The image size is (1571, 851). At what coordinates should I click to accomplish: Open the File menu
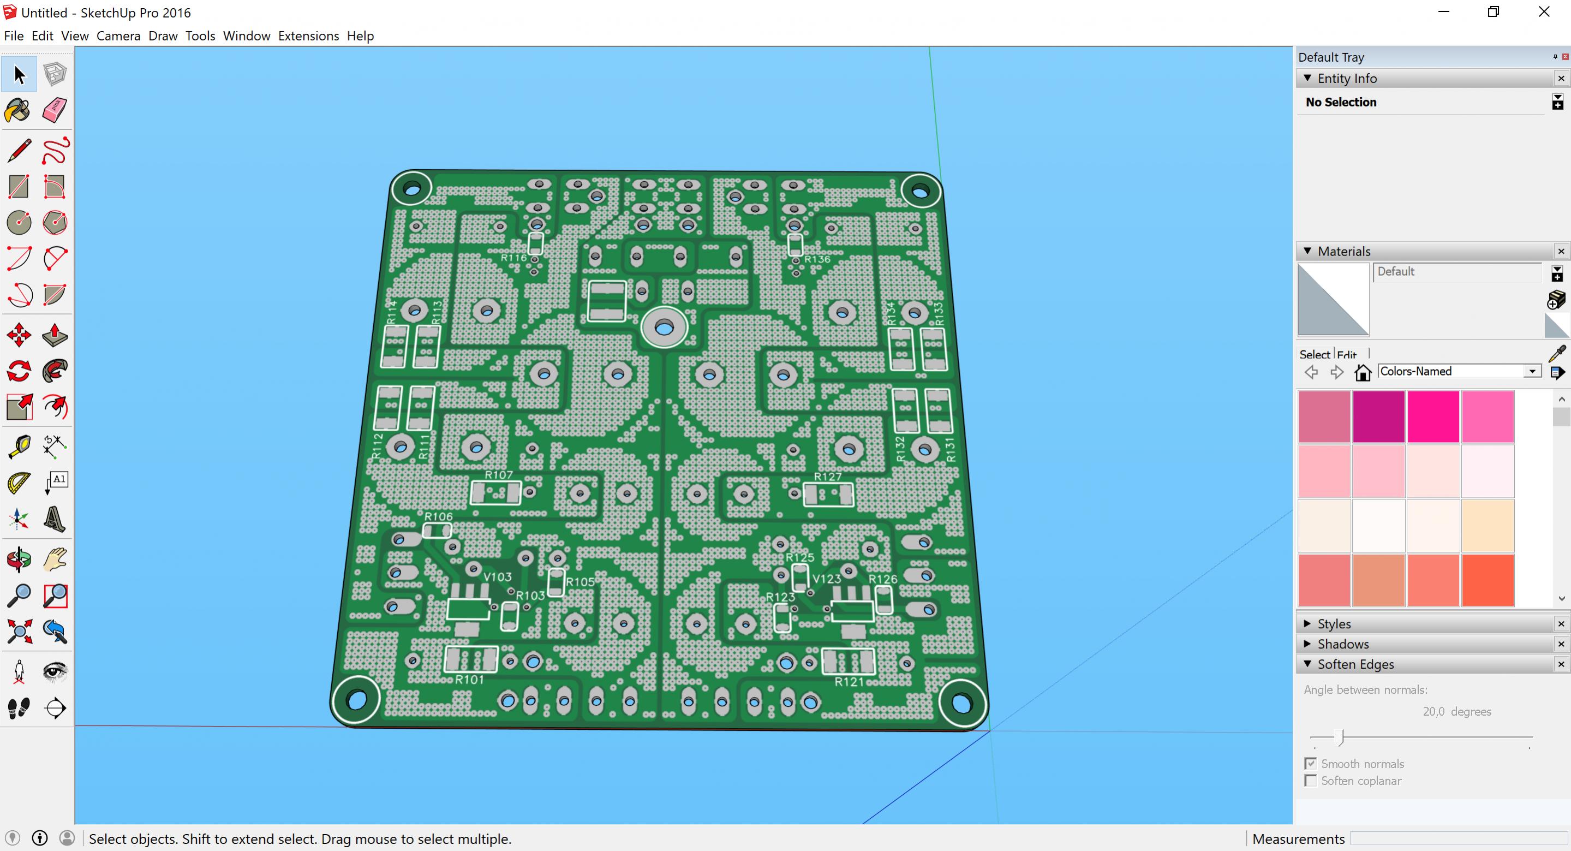(14, 36)
